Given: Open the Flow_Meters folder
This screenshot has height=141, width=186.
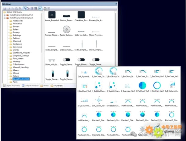Looking at the screenshot, I should pyautogui.click(x=18, y=59).
